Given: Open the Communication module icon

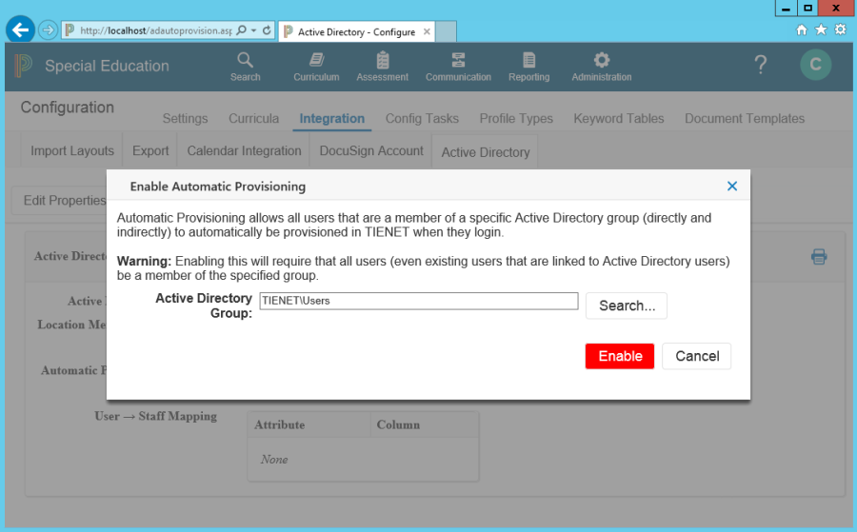Looking at the screenshot, I should 458,60.
